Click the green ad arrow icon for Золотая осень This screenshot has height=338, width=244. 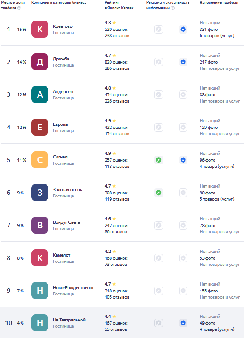point(158,193)
